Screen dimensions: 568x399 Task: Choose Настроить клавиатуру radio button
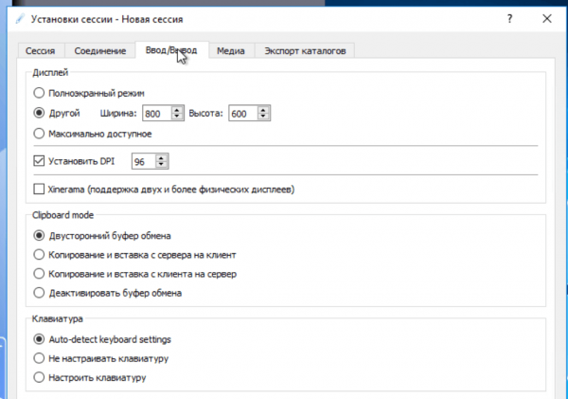pos(39,377)
